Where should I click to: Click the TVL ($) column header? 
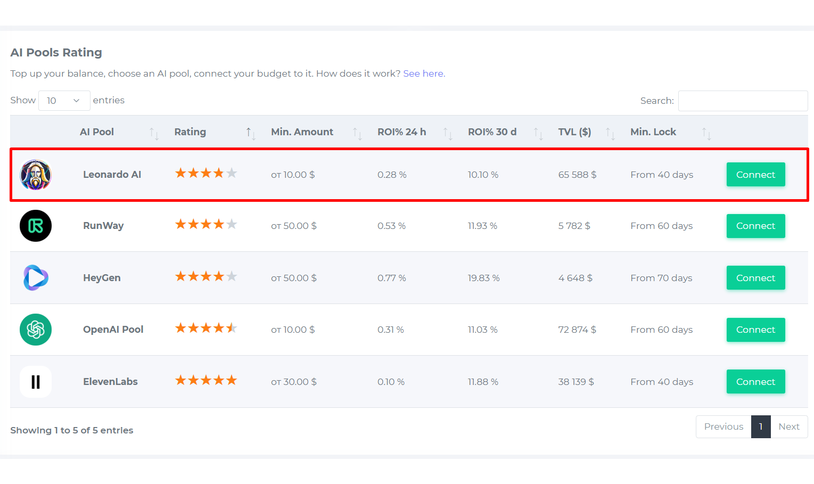point(574,132)
